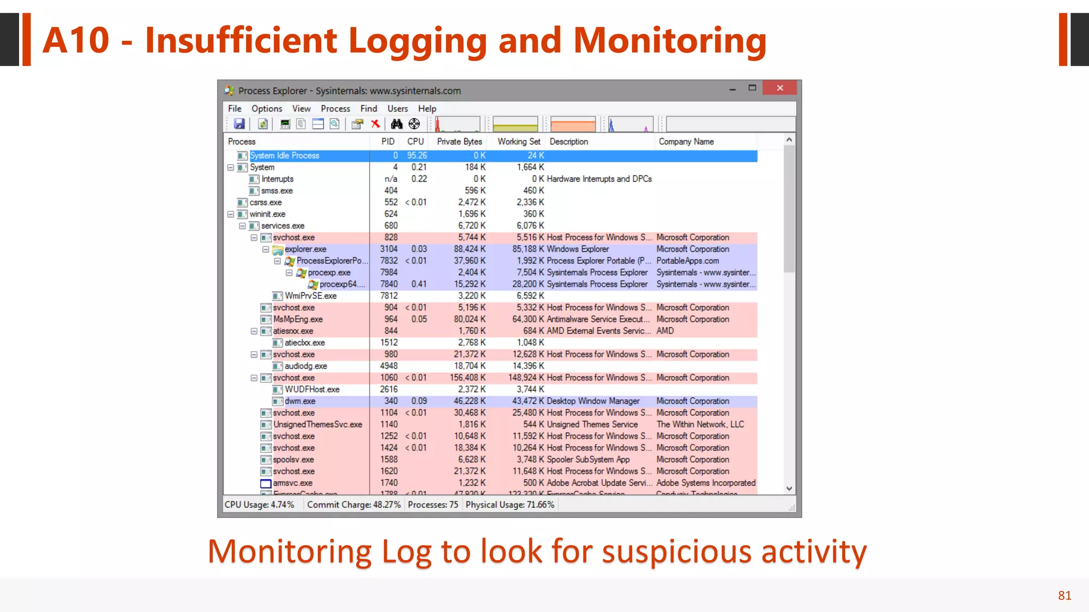
Task: Open the process Properties toolbar icon
Action: click(x=357, y=124)
